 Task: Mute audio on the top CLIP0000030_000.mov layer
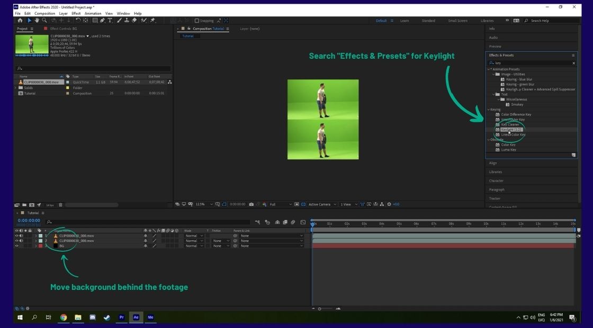click(22, 235)
